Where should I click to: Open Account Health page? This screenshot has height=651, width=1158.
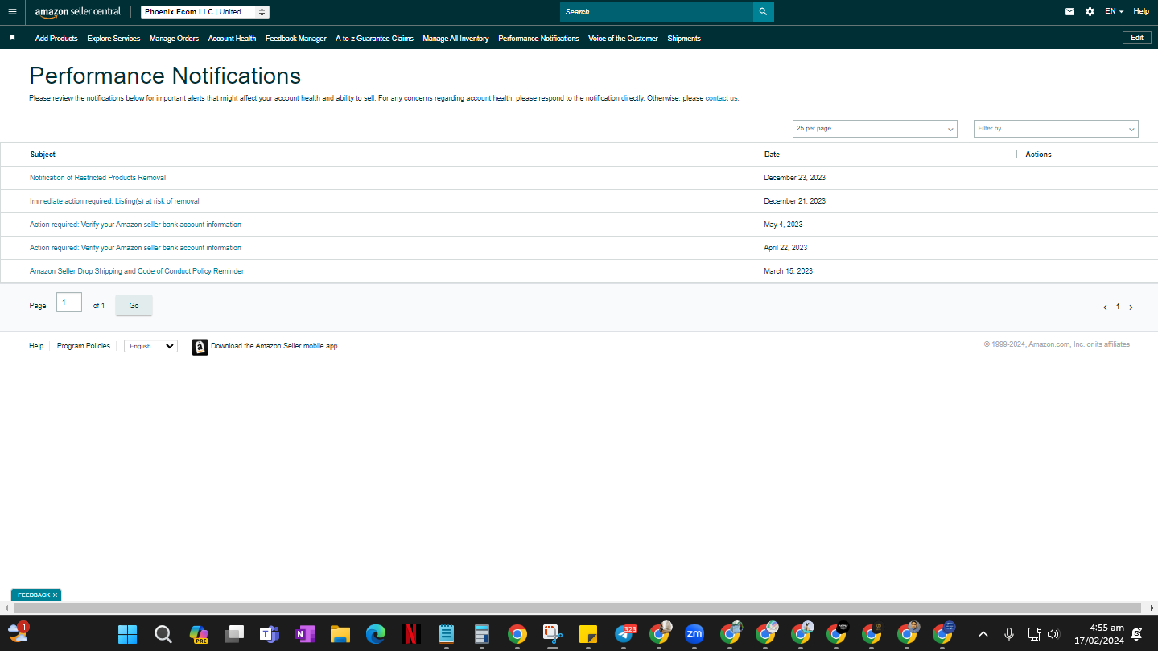coord(232,39)
